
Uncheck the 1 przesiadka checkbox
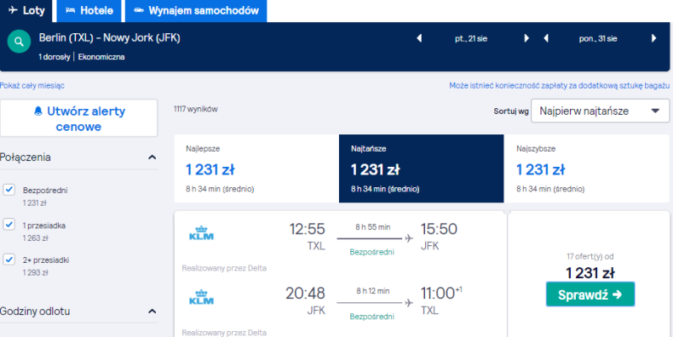coord(9,224)
